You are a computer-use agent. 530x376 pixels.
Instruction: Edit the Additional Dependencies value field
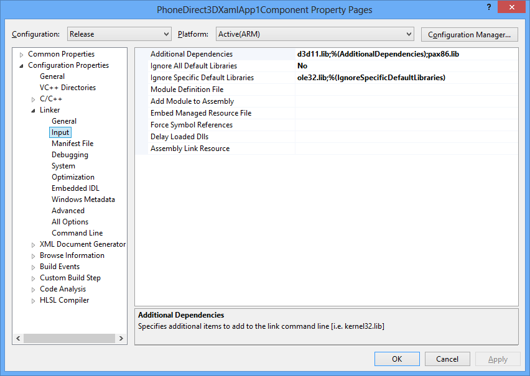404,54
